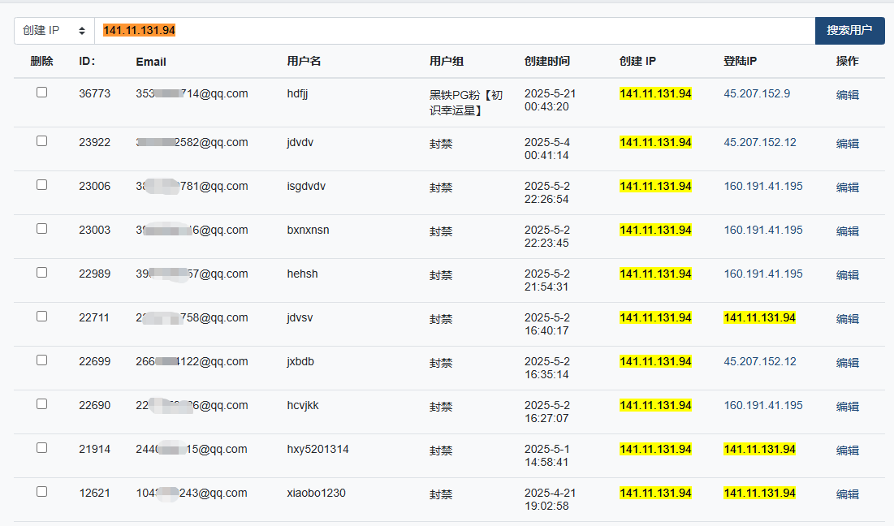Click login IP 45.207.152.12 for jxbdb
The image size is (894, 526).
pyautogui.click(x=760, y=362)
